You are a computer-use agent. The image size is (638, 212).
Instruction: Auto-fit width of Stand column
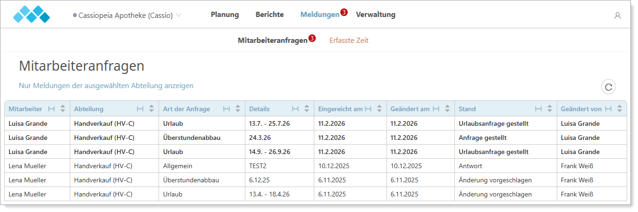click(x=538, y=109)
